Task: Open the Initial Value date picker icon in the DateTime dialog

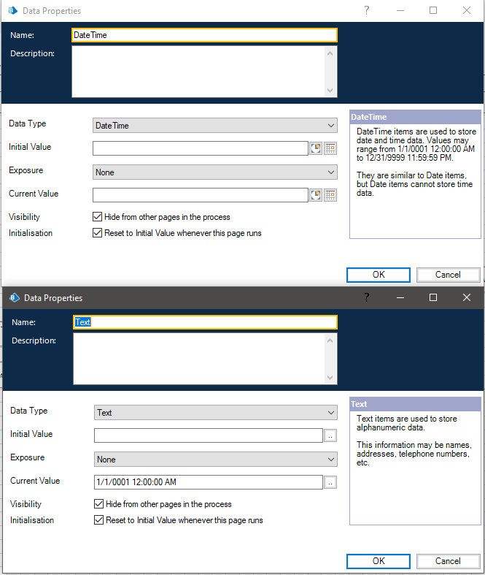Action: (x=316, y=148)
